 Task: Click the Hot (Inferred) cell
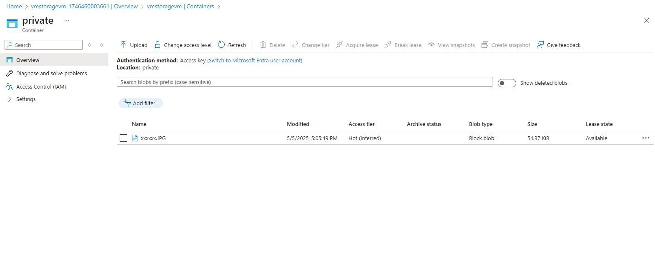365,138
